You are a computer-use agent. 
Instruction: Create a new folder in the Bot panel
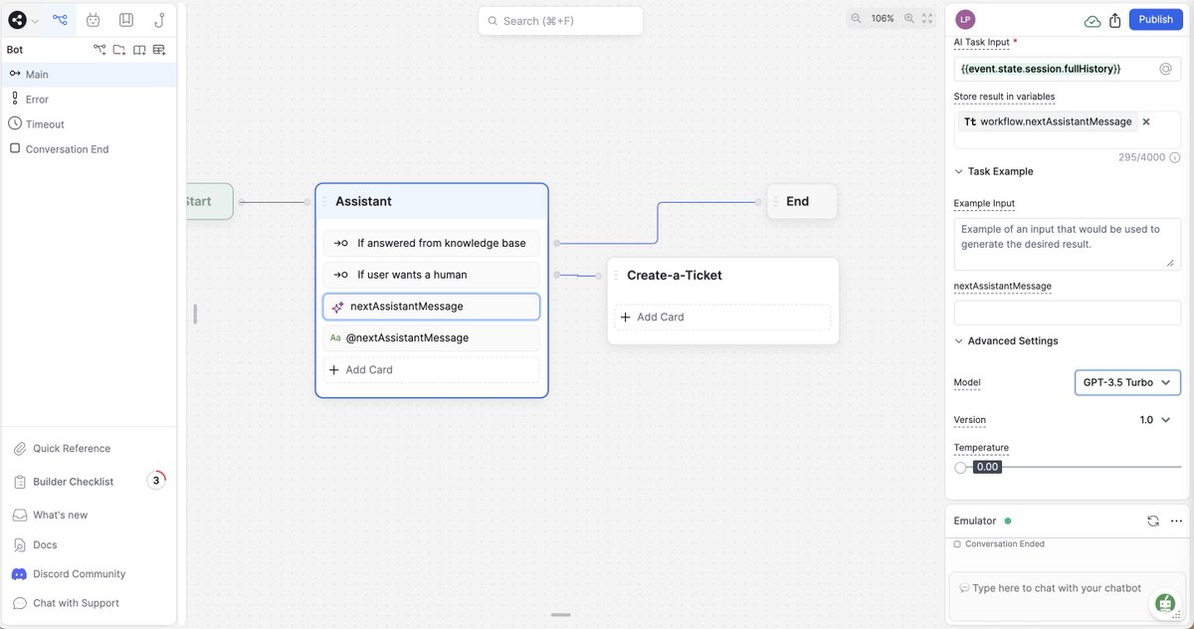[118, 48]
